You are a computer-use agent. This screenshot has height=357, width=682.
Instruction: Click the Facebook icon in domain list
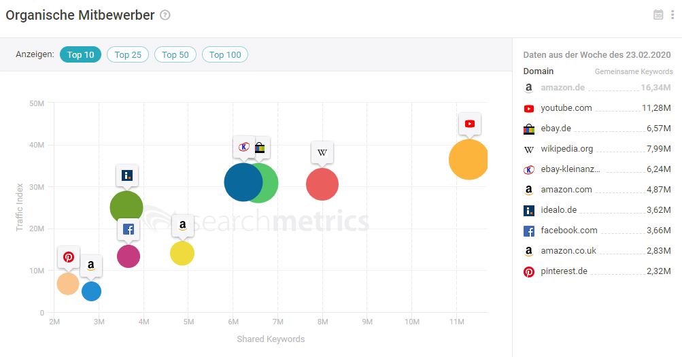click(x=528, y=231)
